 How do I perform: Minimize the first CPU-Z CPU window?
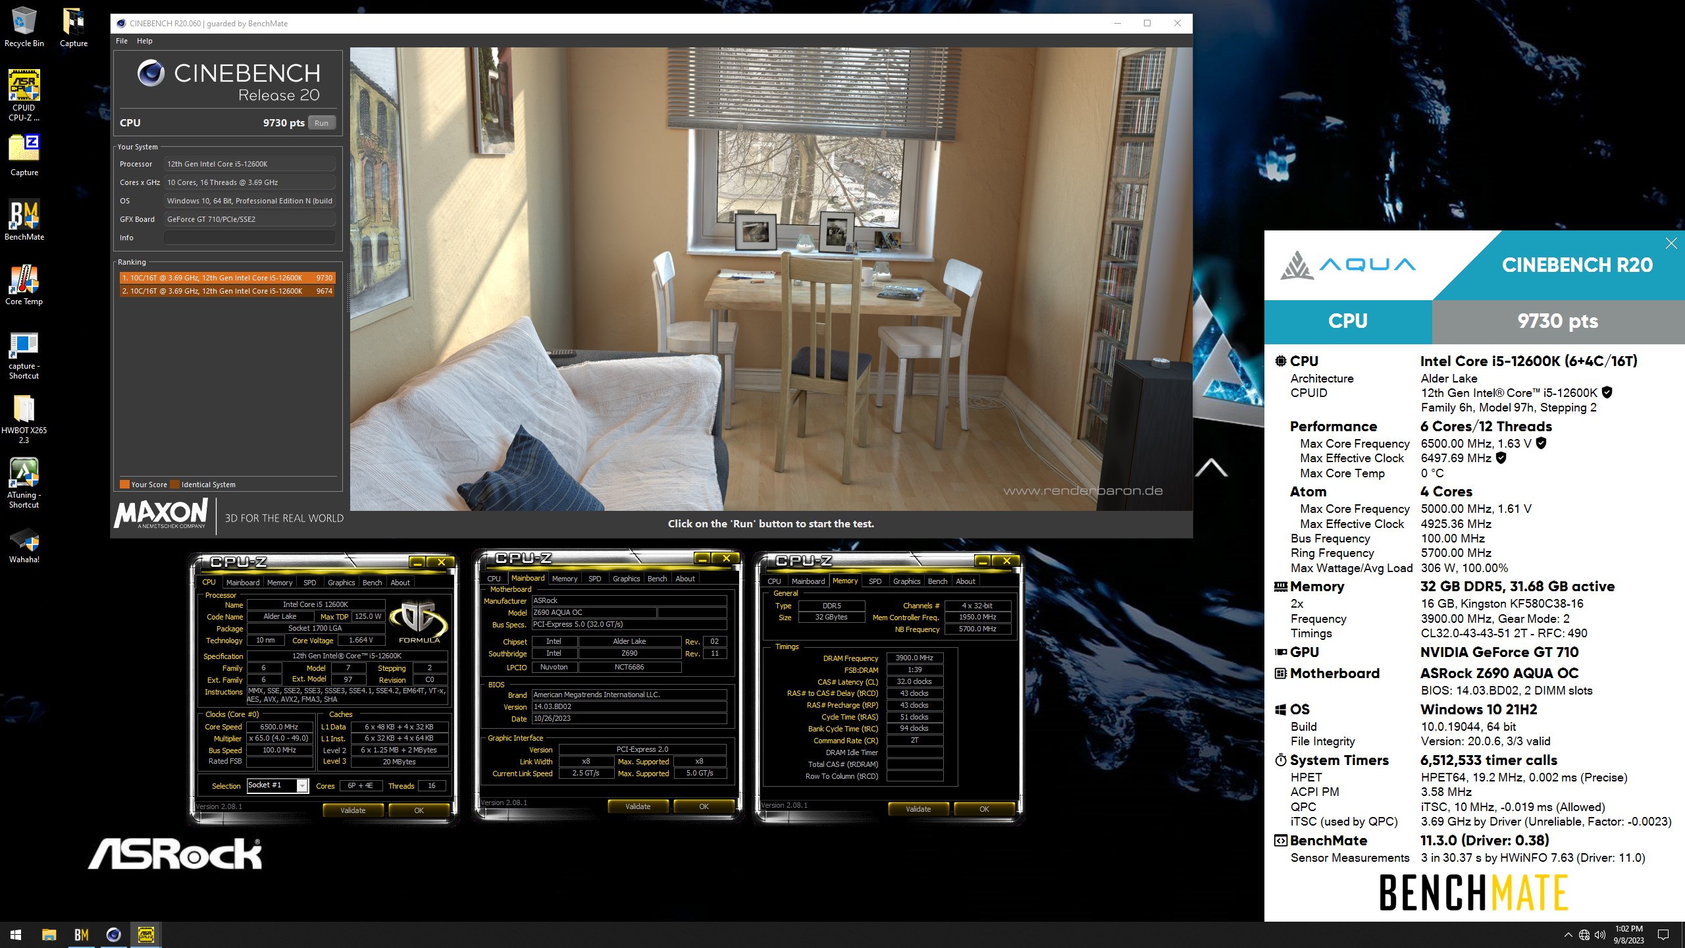tap(417, 562)
